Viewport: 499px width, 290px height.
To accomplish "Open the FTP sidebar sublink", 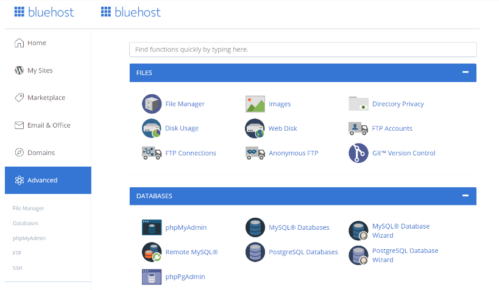I will click(17, 253).
